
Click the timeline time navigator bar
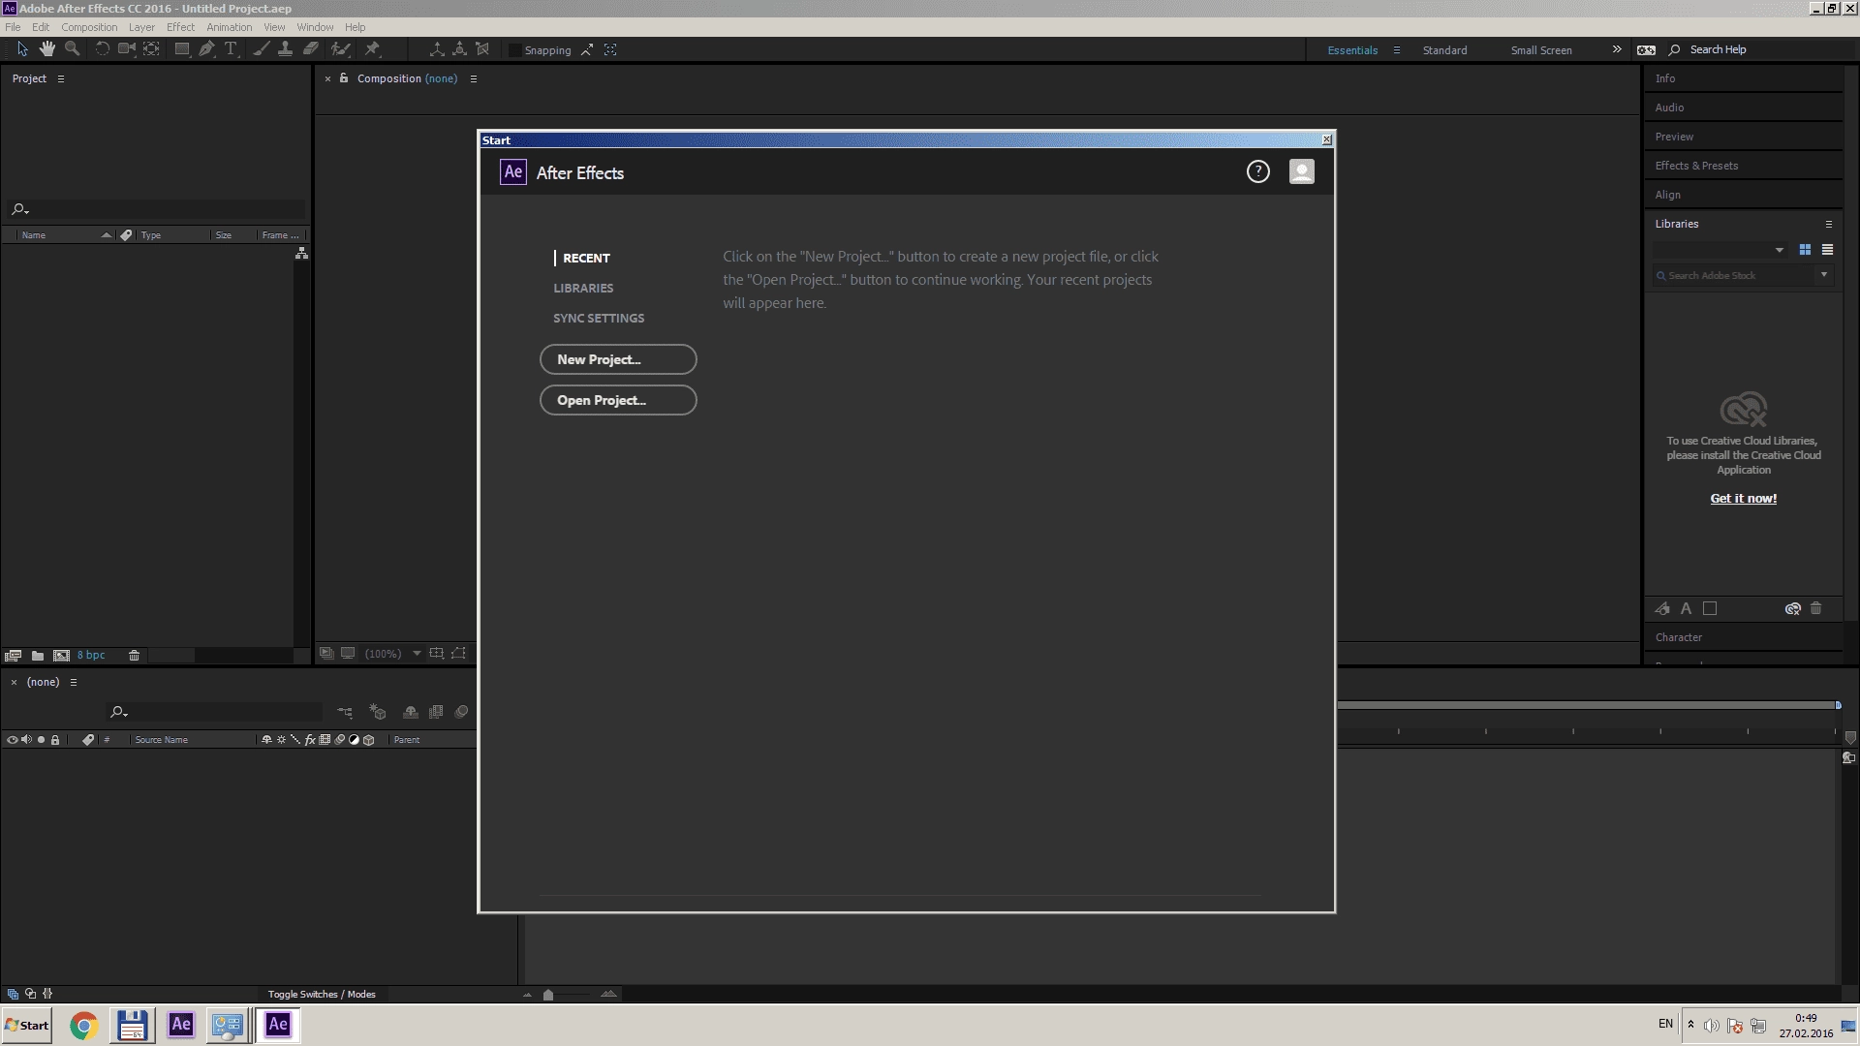click(x=1589, y=705)
